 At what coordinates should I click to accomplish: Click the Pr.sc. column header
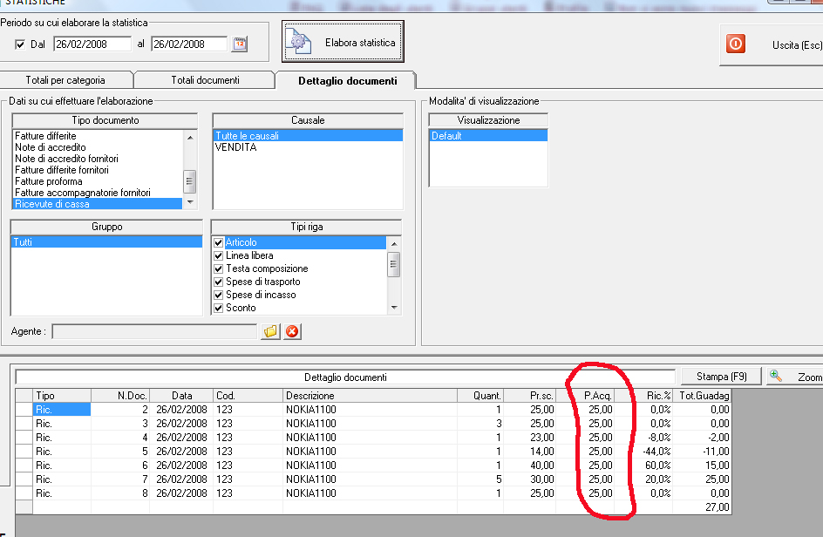[x=529, y=395]
